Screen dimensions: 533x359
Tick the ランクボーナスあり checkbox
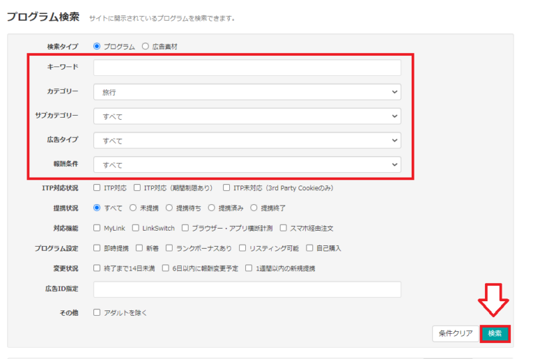tap(169, 248)
